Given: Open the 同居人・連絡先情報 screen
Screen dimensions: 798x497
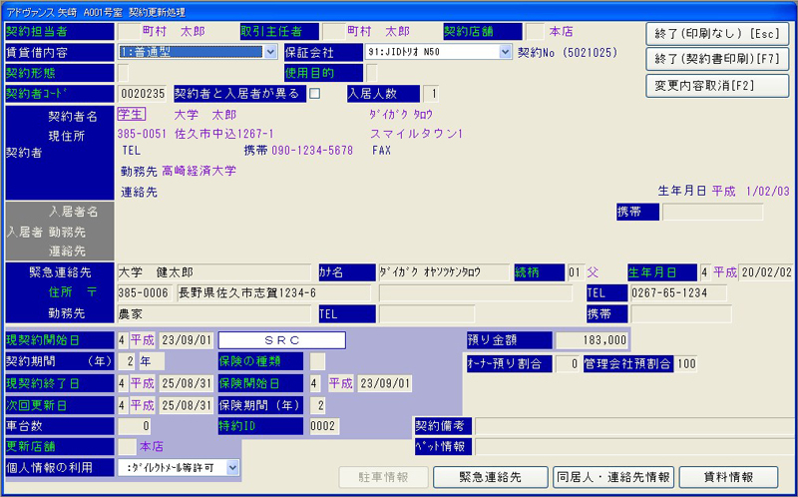Looking at the screenshot, I should coord(614,477).
